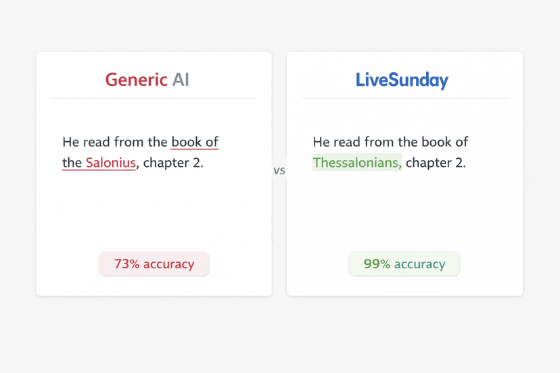Click the underlined "the" before Salonius
This screenshot has width=560, height=373.
pos(72,163)
